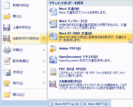Expand the 配布準備 submenu arrow
This screenshot has height=107, width=133.
(x=44, y=61)
